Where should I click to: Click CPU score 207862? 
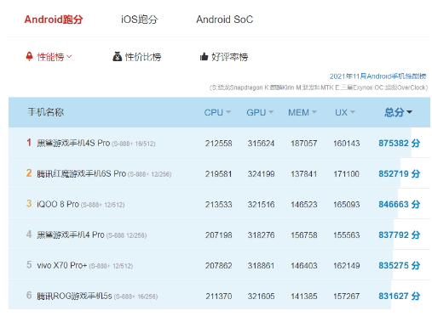(x=218, y=266)
